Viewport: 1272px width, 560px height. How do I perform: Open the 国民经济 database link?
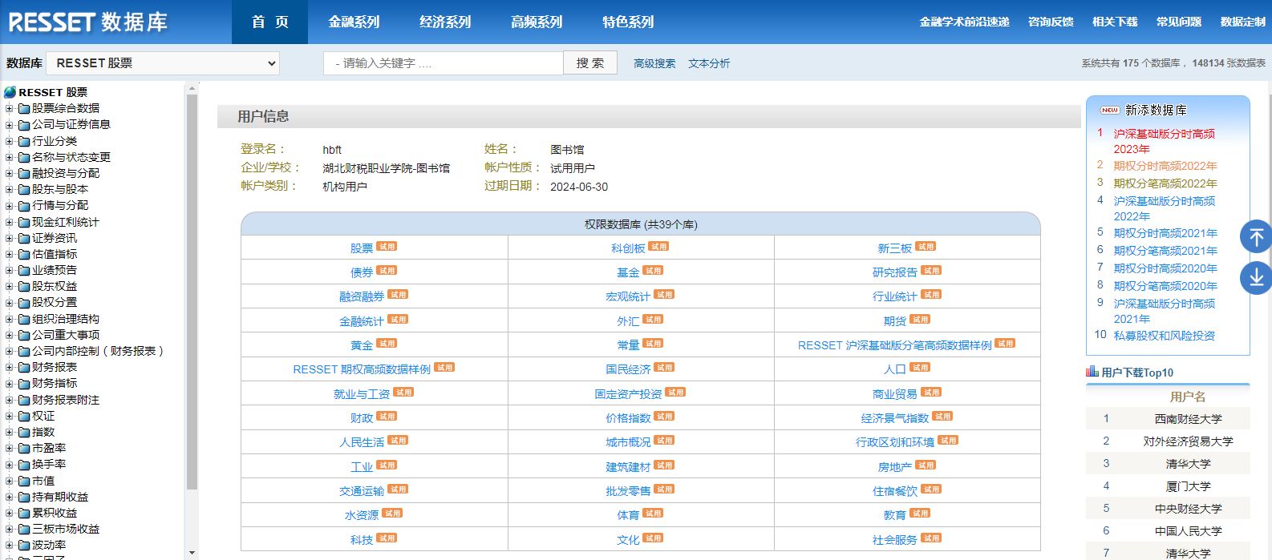point(628,369)
